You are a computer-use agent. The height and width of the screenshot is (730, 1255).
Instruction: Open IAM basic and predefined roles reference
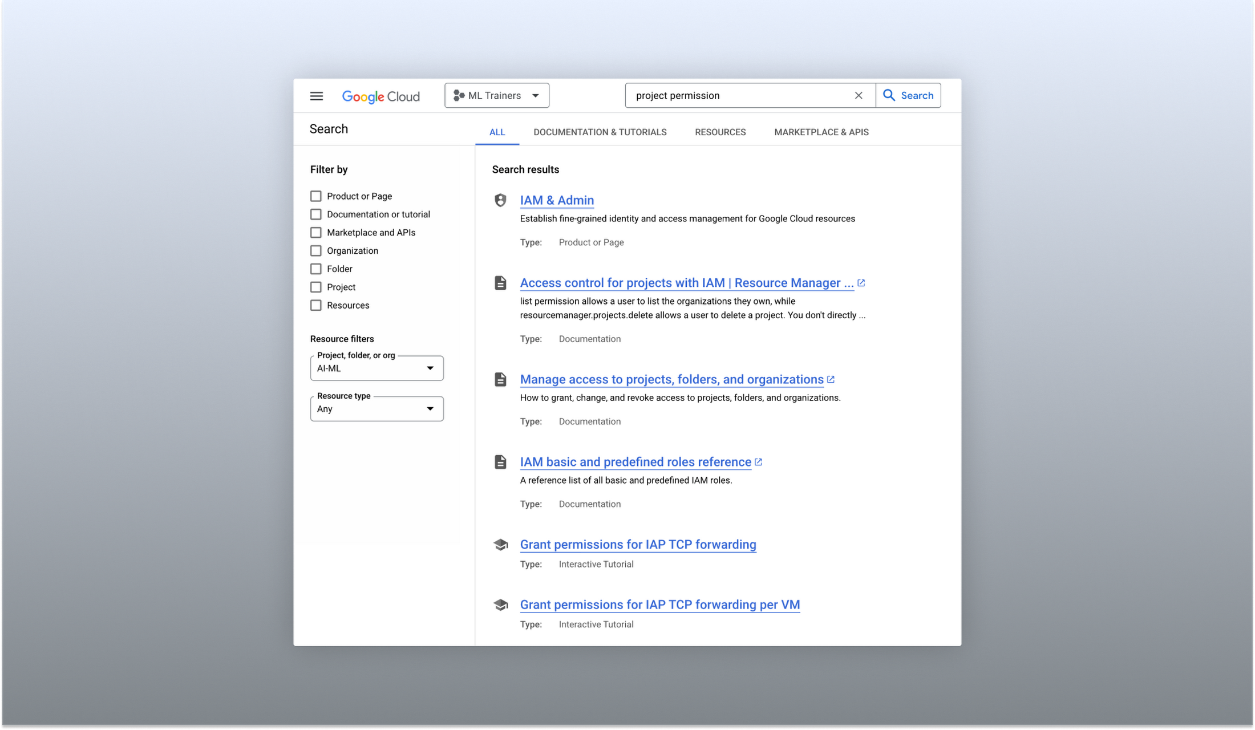pos(635,462)
